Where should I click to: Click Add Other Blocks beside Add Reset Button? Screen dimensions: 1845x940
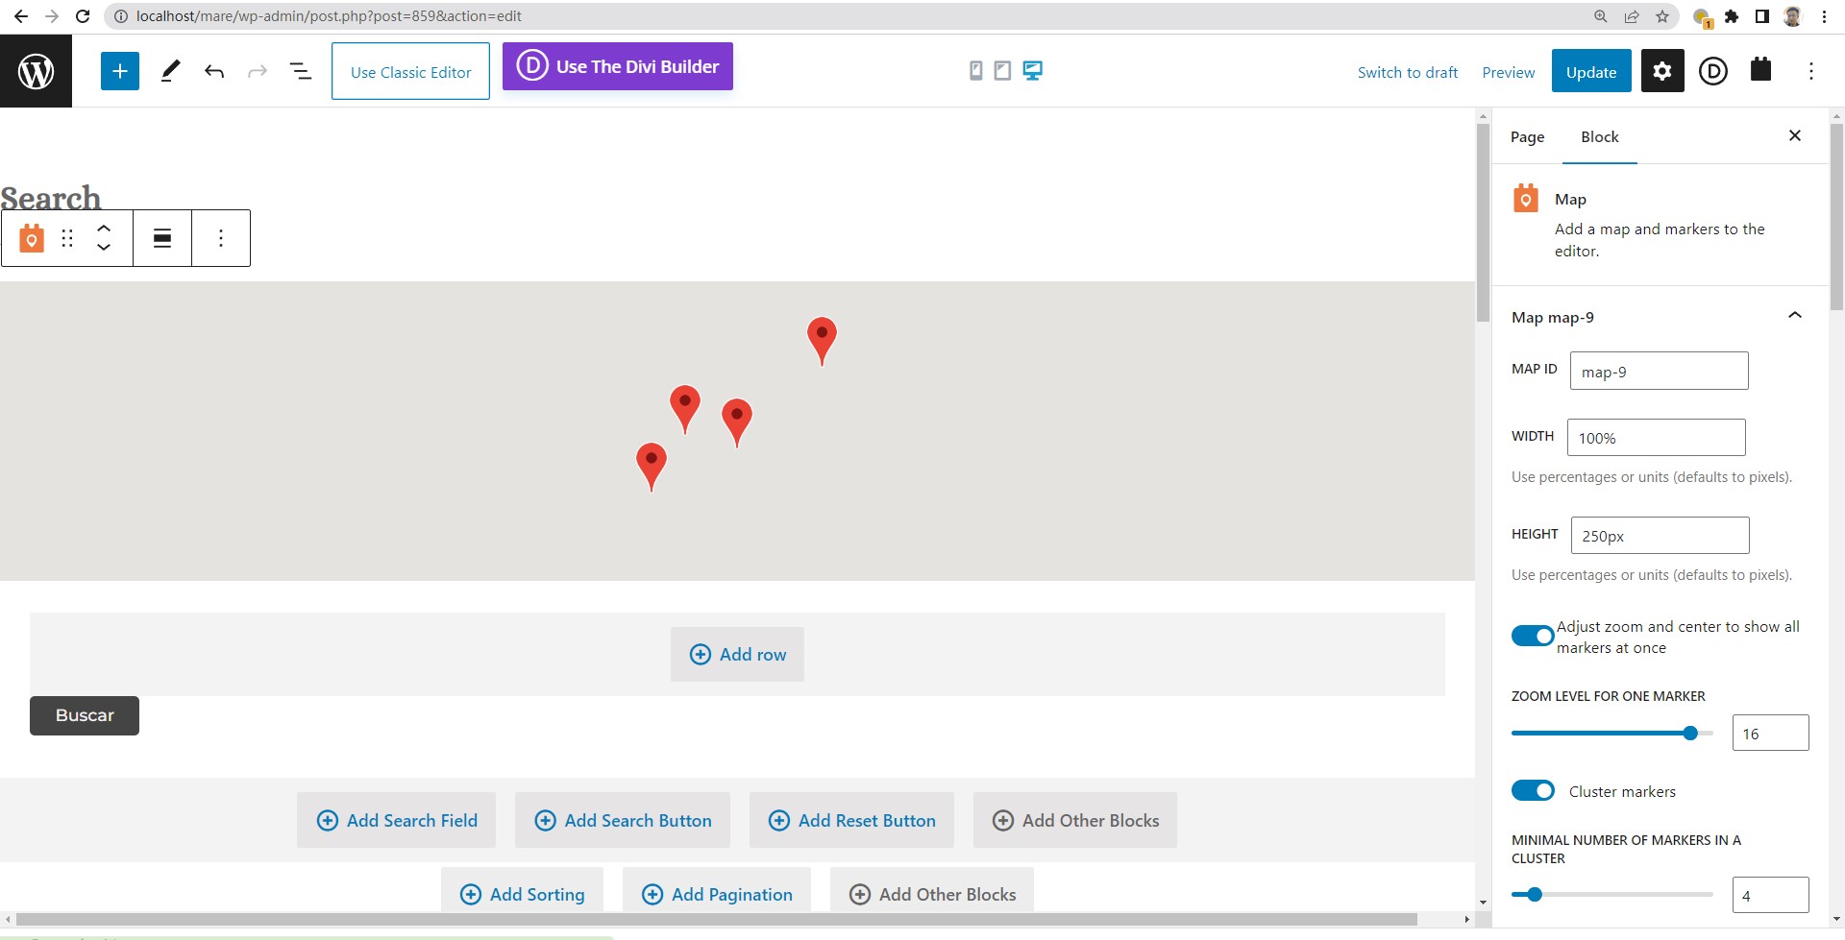[1074, 820]
